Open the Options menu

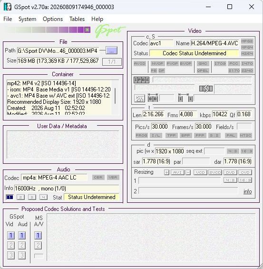click(x=53, y=19)
